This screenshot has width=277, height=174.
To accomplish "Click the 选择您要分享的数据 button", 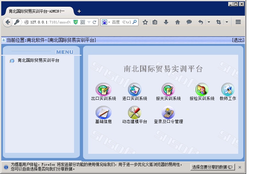I will click(213, 167).
